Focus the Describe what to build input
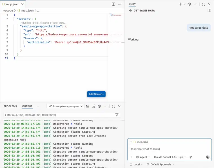The image size is (214, 168). (169, 149)
